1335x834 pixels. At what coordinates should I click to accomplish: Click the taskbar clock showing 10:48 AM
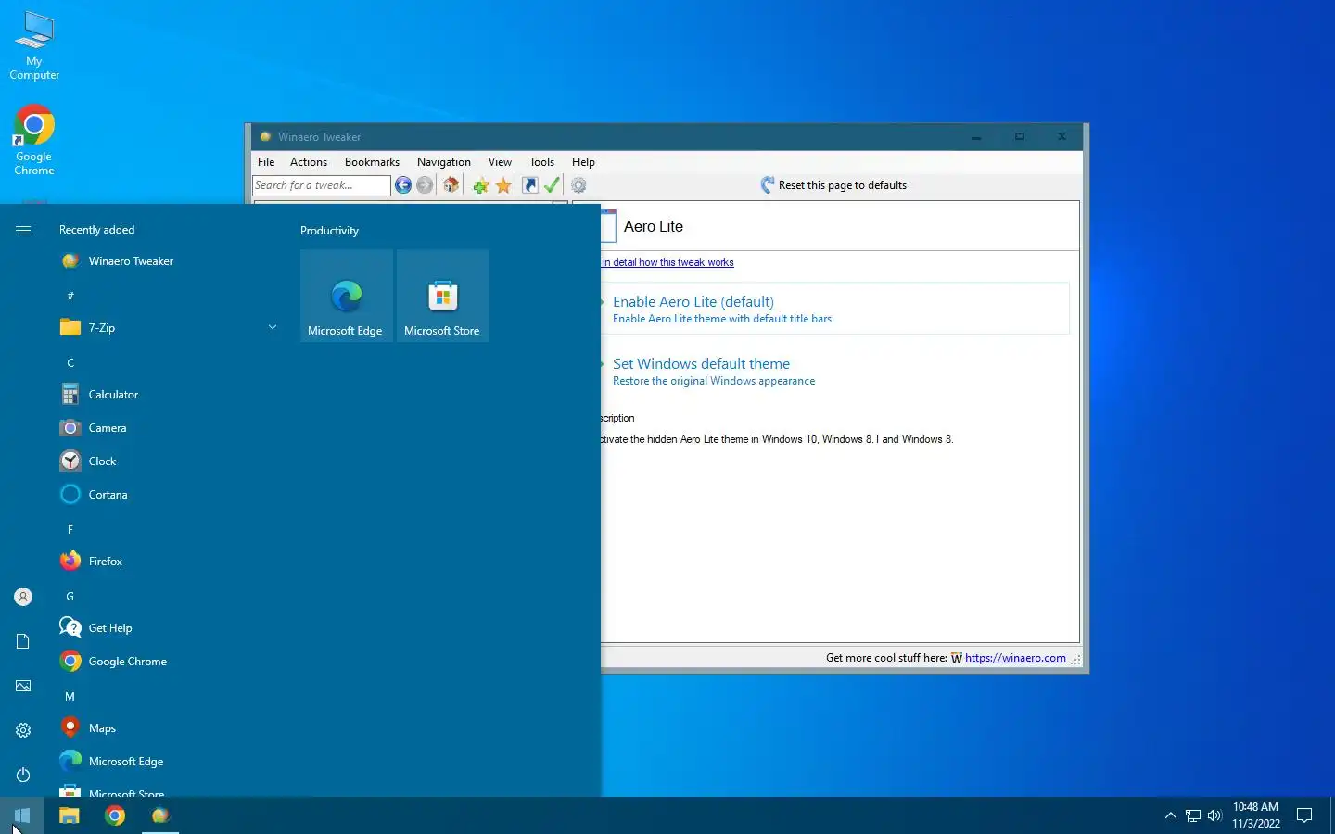click(x=1255, y=815)
